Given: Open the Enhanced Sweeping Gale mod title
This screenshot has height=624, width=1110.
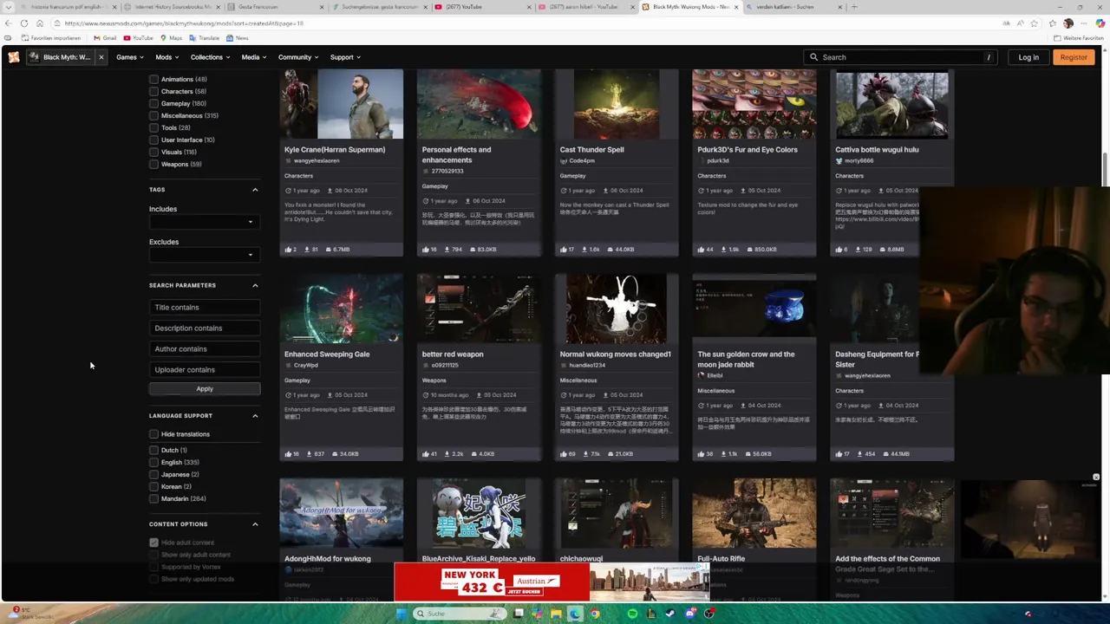Looking at the screenshot, I should 327,354.
